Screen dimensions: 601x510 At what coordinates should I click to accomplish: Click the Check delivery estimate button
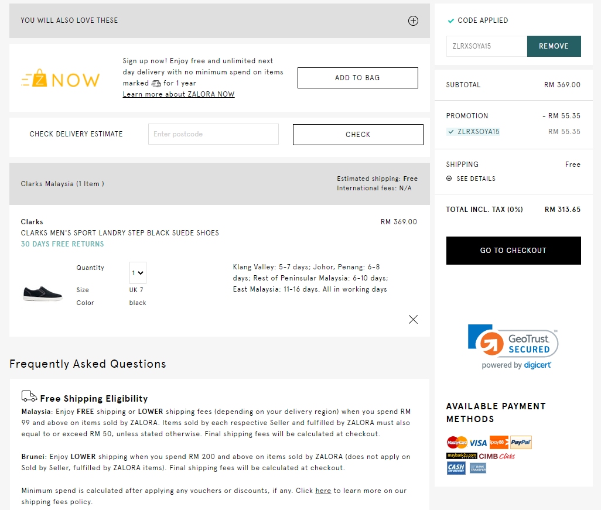(358, 134)
